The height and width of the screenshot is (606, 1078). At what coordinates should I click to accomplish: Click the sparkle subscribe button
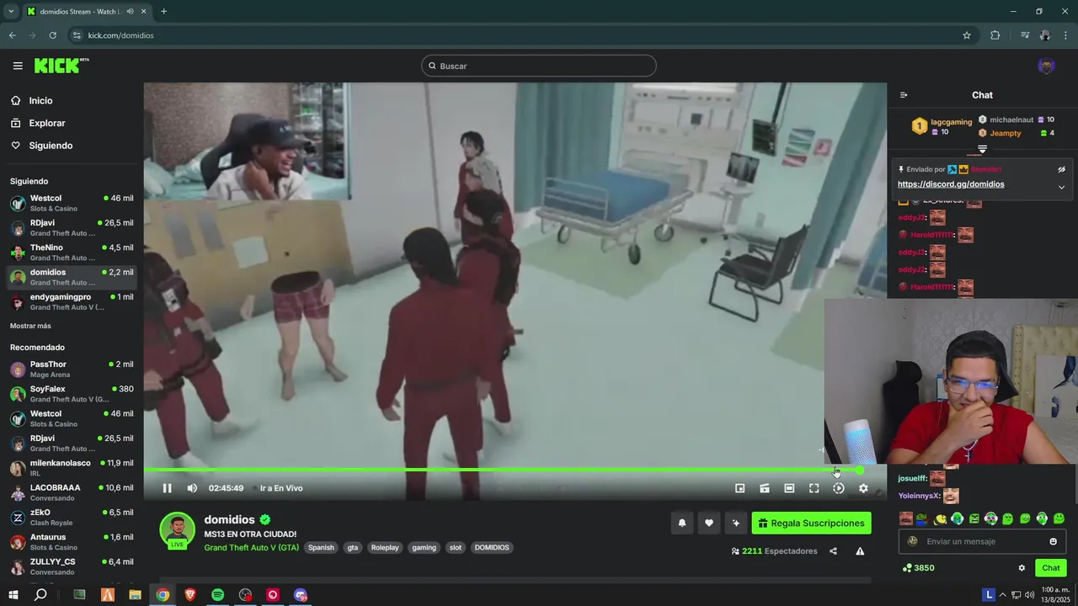[736, 523]
